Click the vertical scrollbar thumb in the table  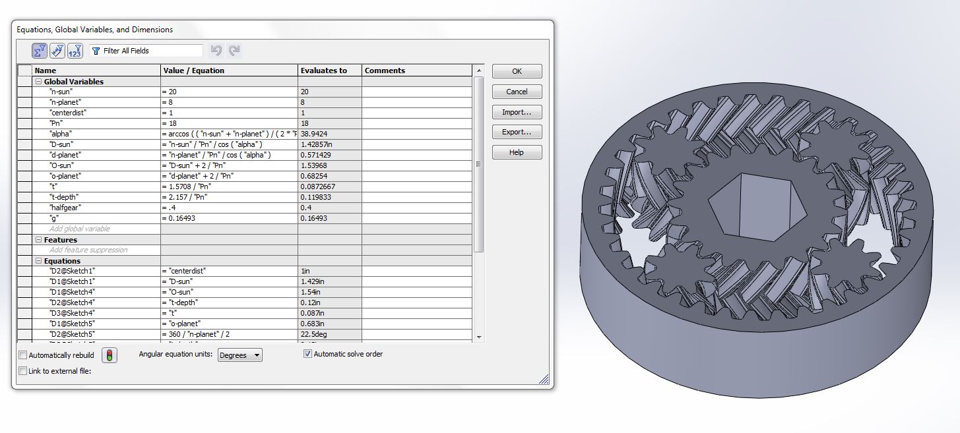click(x=479, y=163)
